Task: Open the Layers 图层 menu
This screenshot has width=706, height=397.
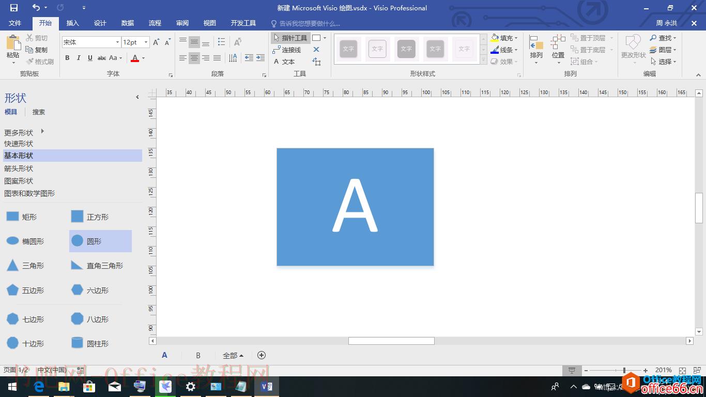Action: point(663,50)
